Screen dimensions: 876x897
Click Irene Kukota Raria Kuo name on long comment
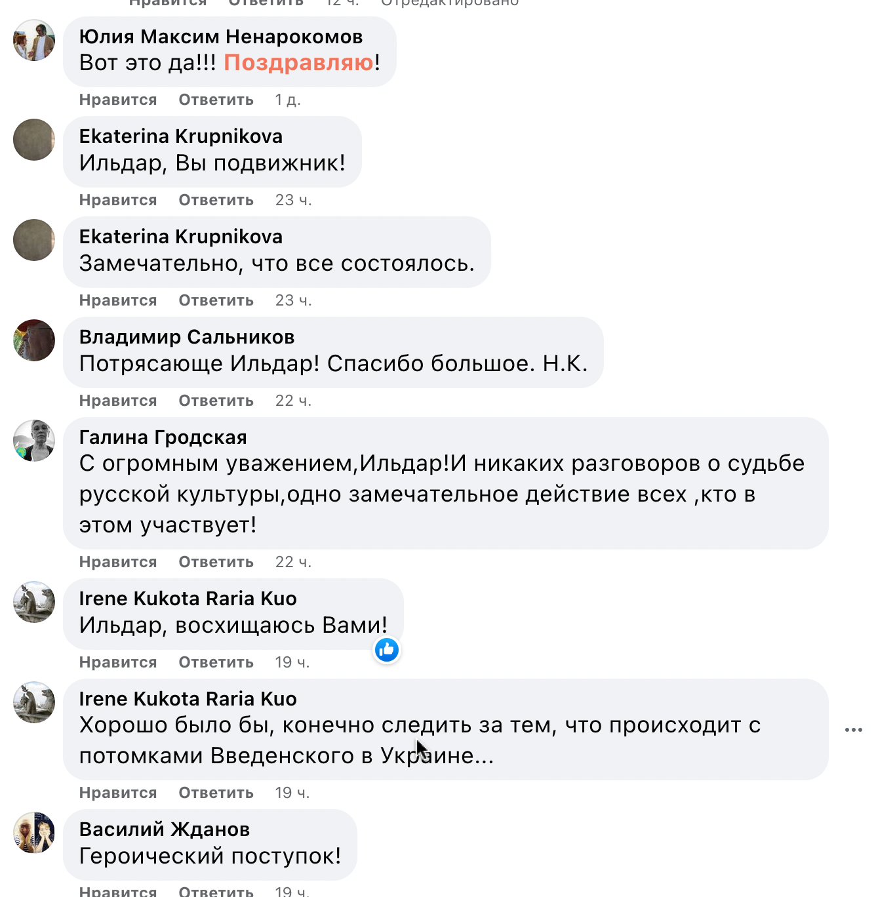point(188,699)
